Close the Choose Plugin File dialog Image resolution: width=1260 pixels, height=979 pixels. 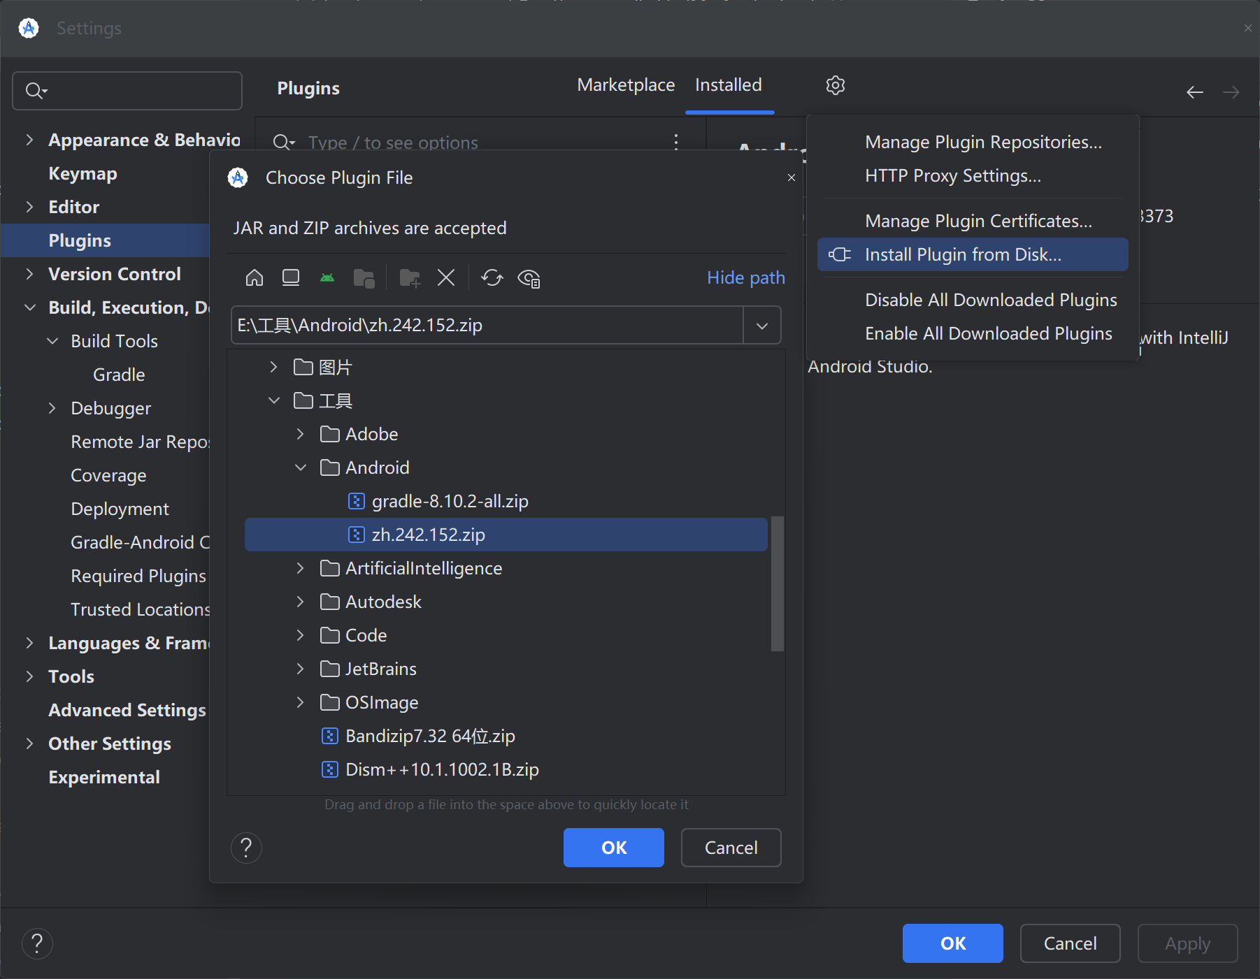pyautogui.click(x=792, y=177)
